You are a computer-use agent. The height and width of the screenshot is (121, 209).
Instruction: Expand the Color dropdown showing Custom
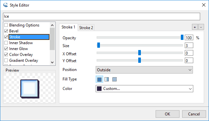[x=144, y=89]
